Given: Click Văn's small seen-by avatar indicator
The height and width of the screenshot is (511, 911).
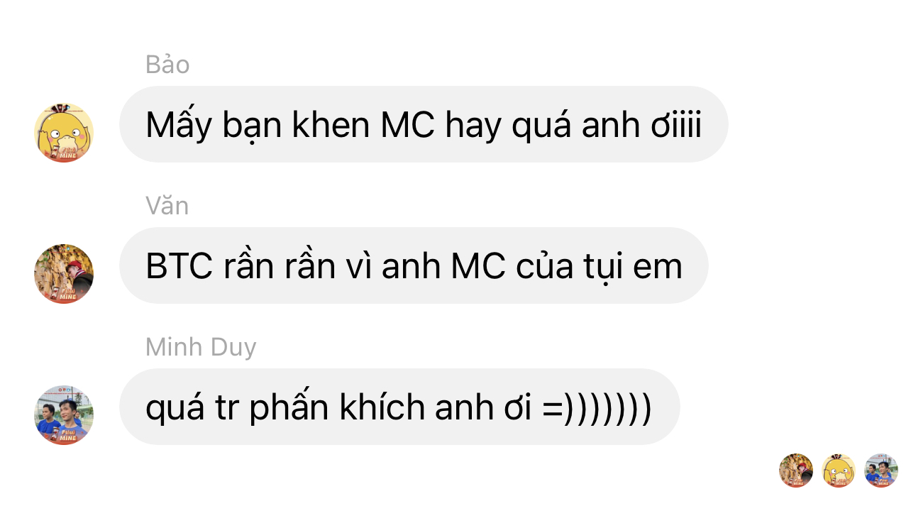Looking at the screenshot, I should pos(796,471).
